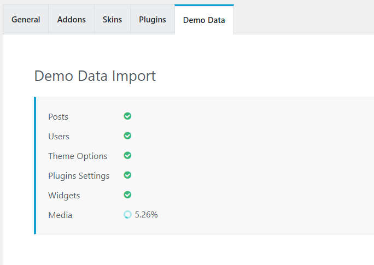374x265 pixels.
Task: Click the Widgets label
Action: [64, 196]
